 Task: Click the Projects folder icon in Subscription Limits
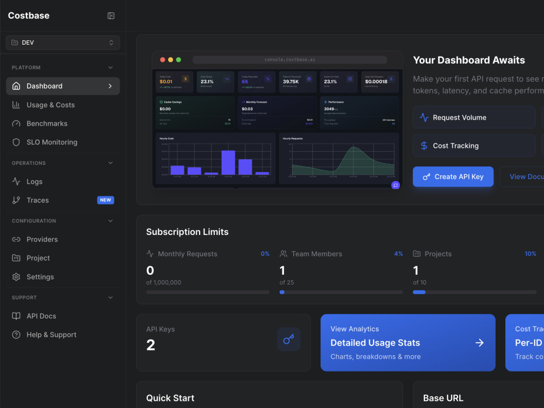click(417, 254)
